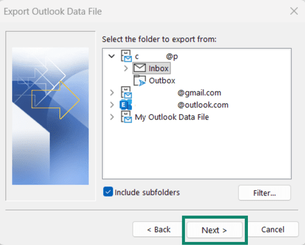
Task: Expand the My Outlook Data File node
Action: [112, 117]
